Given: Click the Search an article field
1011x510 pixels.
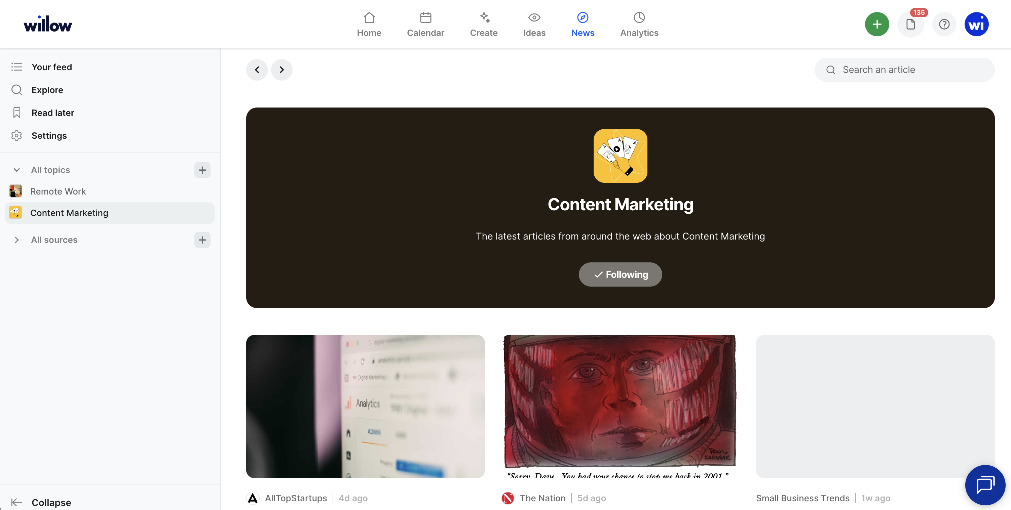Looking at the screenshot, I should [904, 70].
